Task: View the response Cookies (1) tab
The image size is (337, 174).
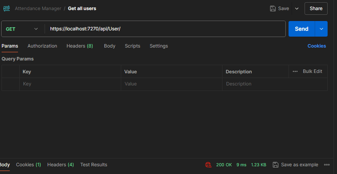Action: (28, 165)
